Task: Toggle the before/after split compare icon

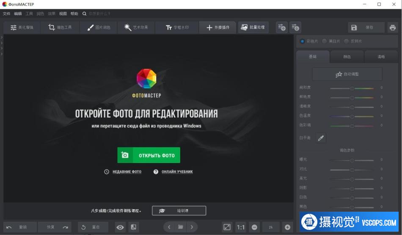Action: [x=134, y=227]
